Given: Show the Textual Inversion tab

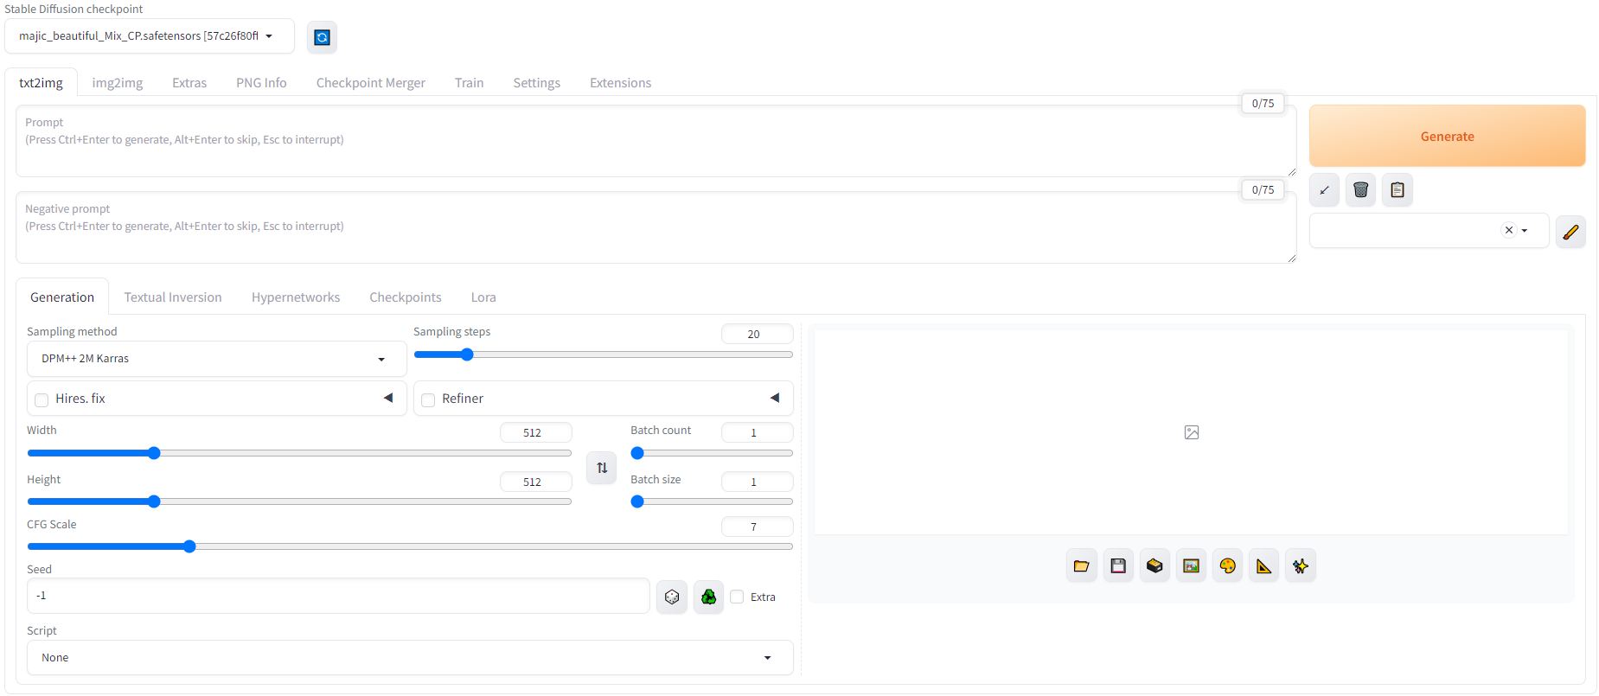Looking at the screenshot, I should point(173,297).
